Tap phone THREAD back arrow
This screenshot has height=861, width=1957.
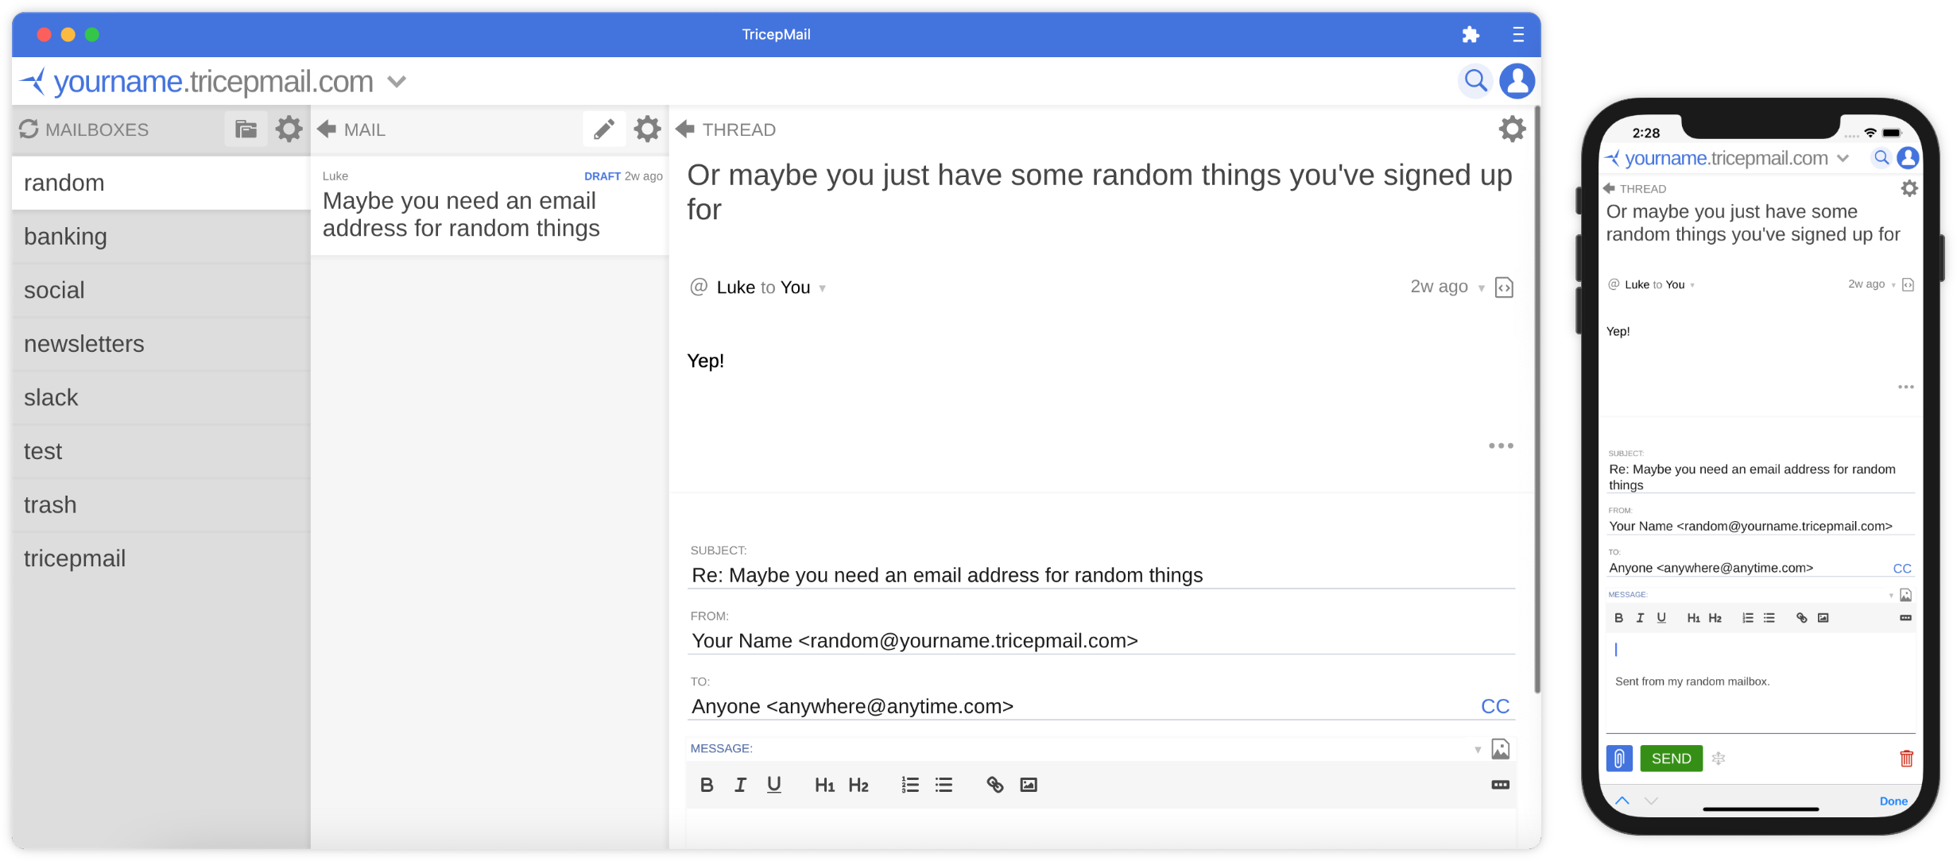[x=1609, y=188]
